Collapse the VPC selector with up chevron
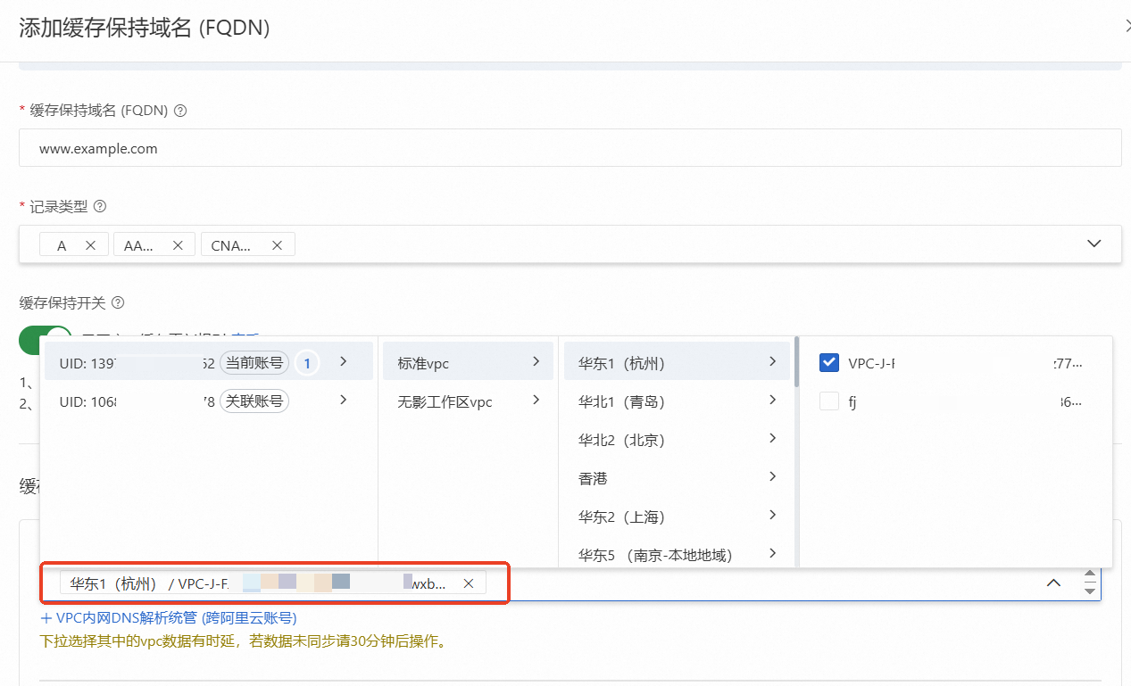Screen dimensions: 1131x686 click(x=1053, y=583)
